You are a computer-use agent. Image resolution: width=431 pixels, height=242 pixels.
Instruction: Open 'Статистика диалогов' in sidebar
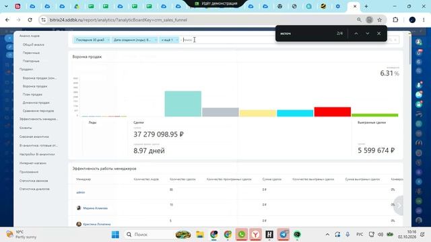(34, 189)
